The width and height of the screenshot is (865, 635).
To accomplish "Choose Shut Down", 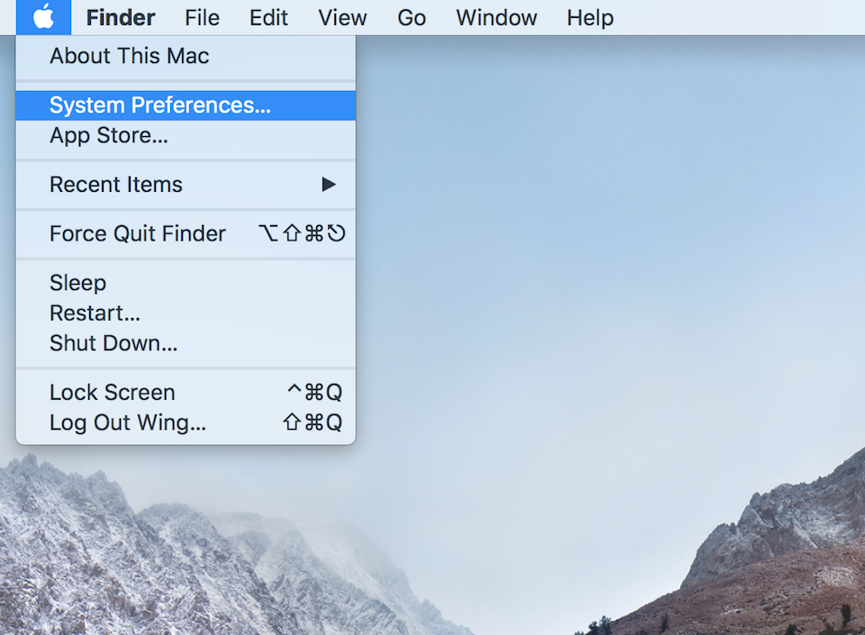I will (113, 343).
